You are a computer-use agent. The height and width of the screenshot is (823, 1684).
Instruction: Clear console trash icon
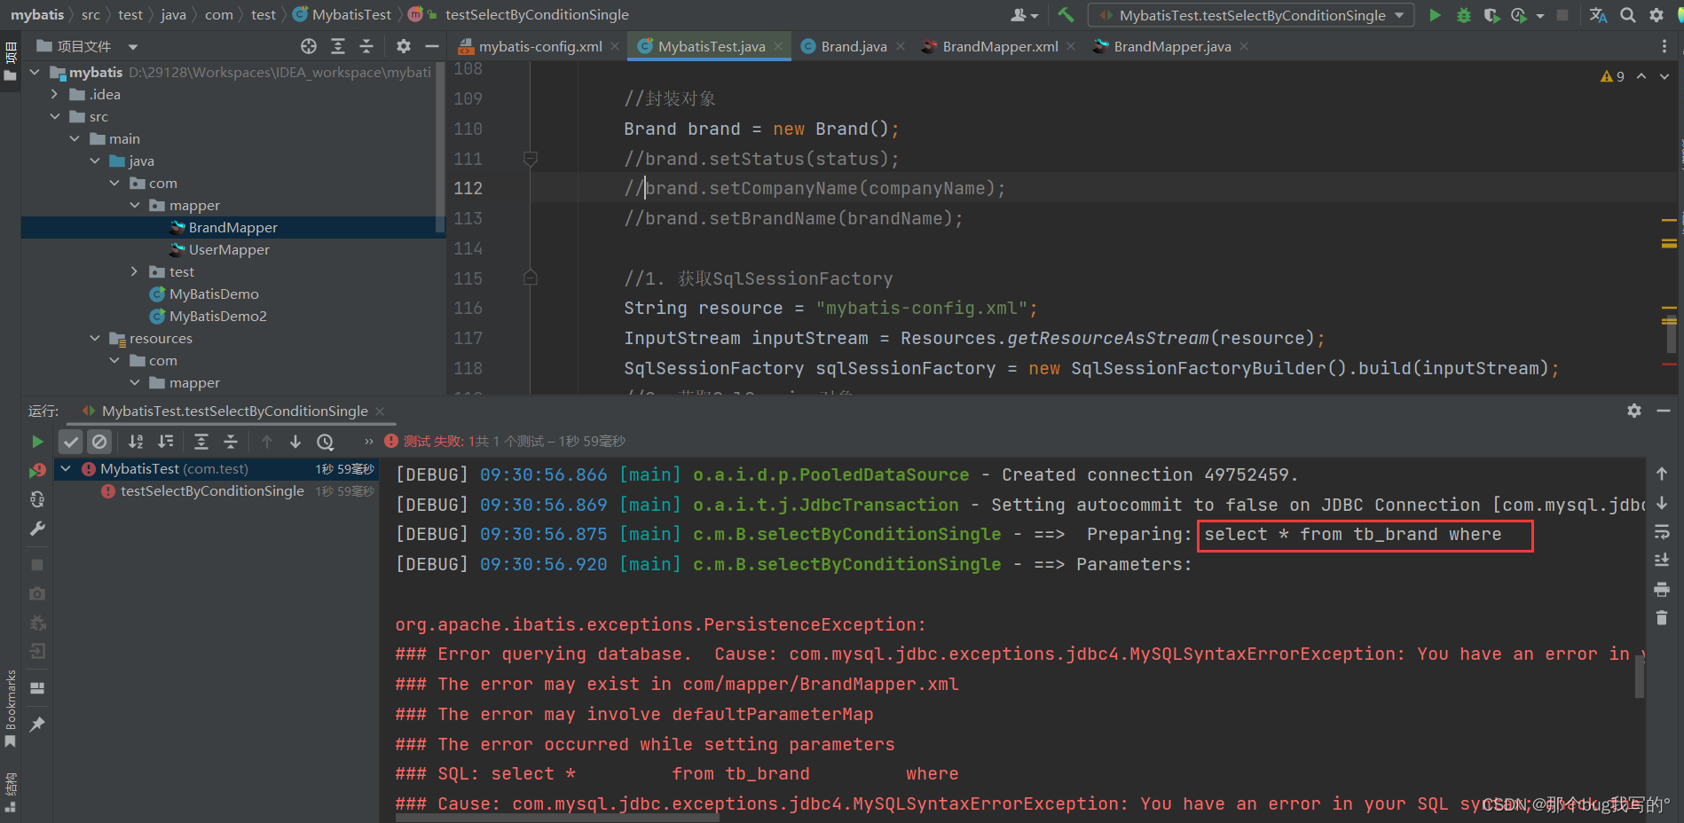(1662, 618)
